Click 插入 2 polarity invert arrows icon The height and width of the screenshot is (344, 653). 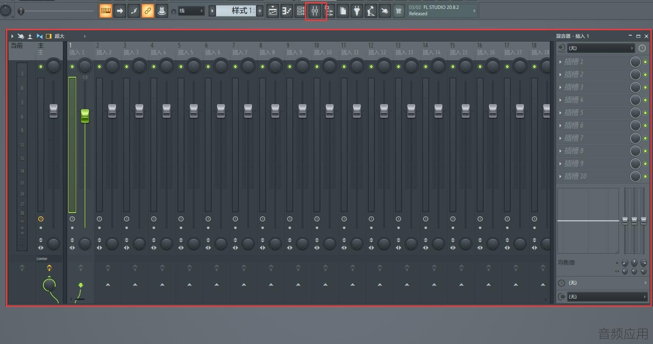click(x=99, y=240)
